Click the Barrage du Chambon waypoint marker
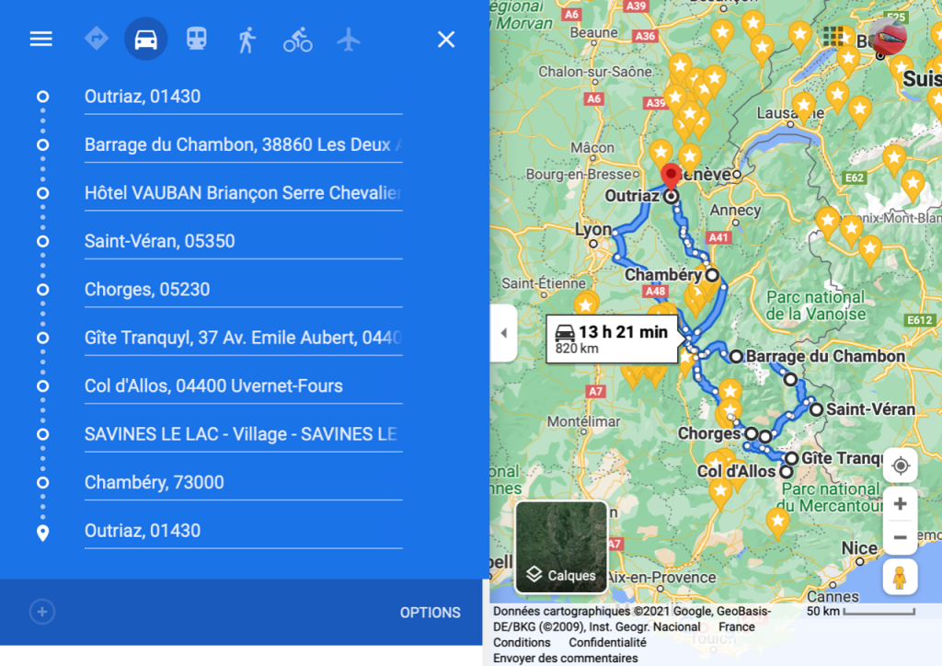 [x=736, y=357]
